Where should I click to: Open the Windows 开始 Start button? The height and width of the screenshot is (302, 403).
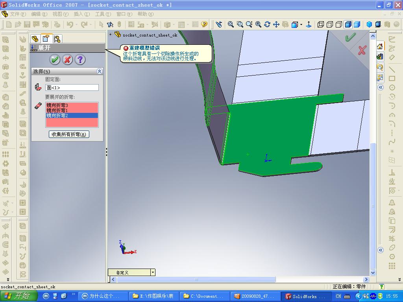pyautogui.click(x=18, y=296)
